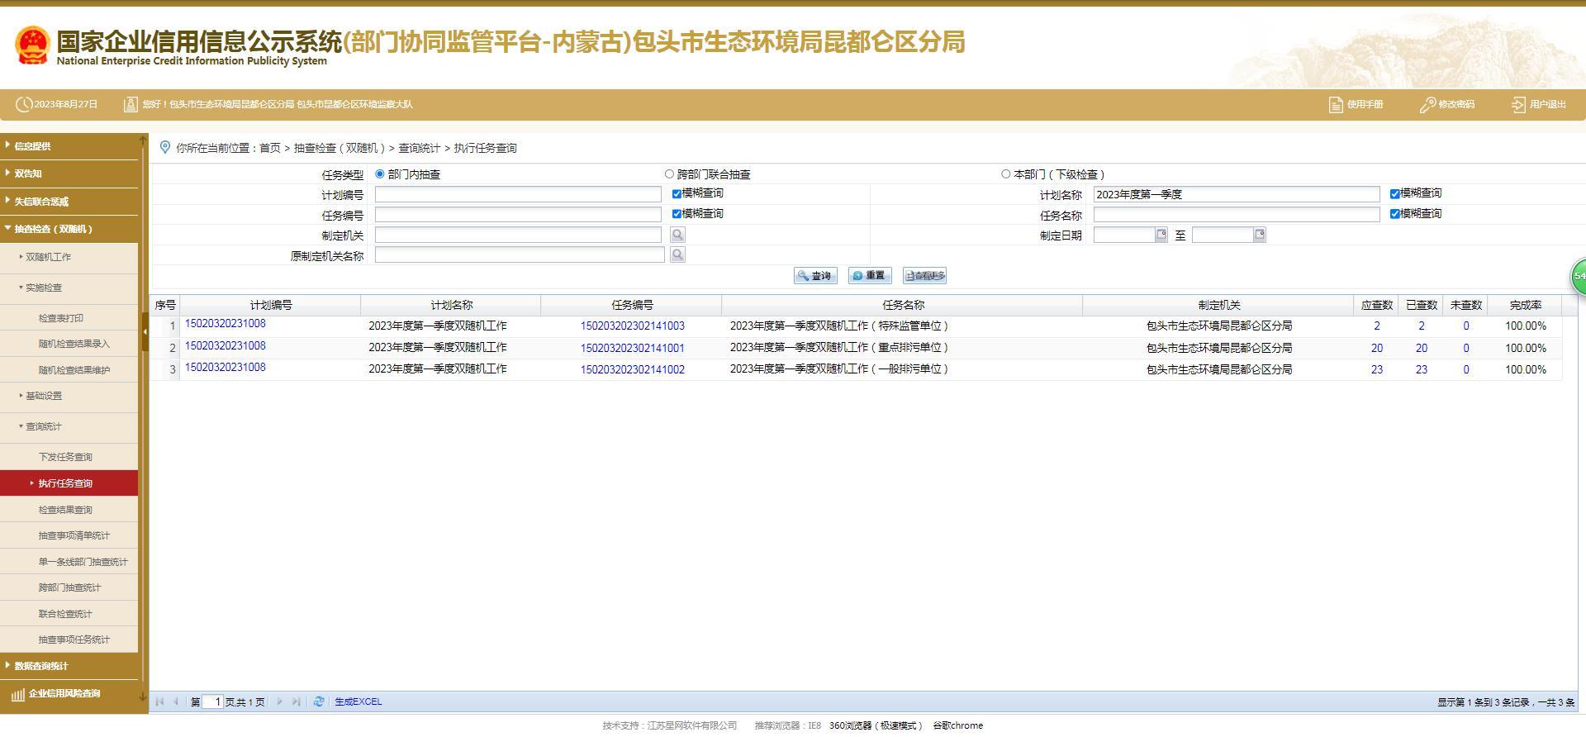
Task: Open 检查结果查询 menu item
Action: (x=69, y=510)
